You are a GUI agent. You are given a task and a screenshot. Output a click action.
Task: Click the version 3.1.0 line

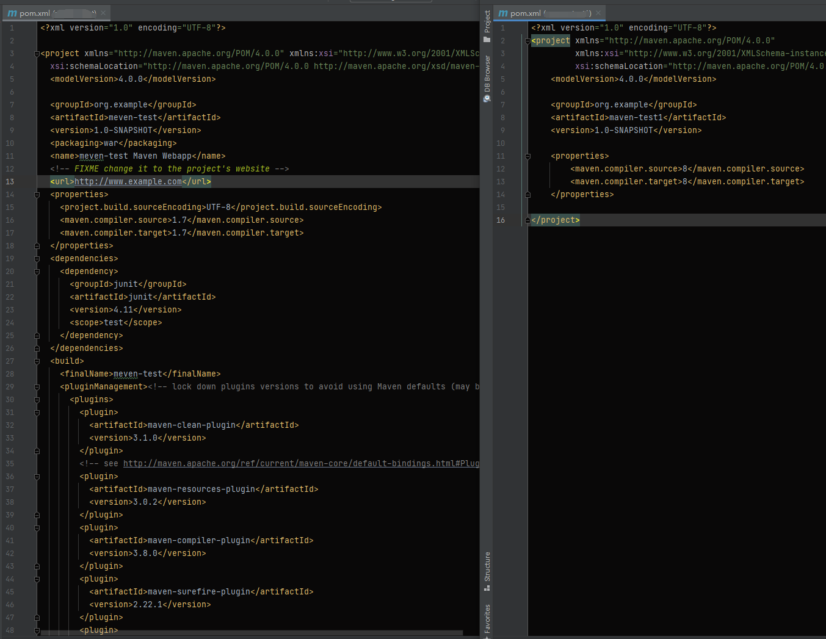point(148,438)
